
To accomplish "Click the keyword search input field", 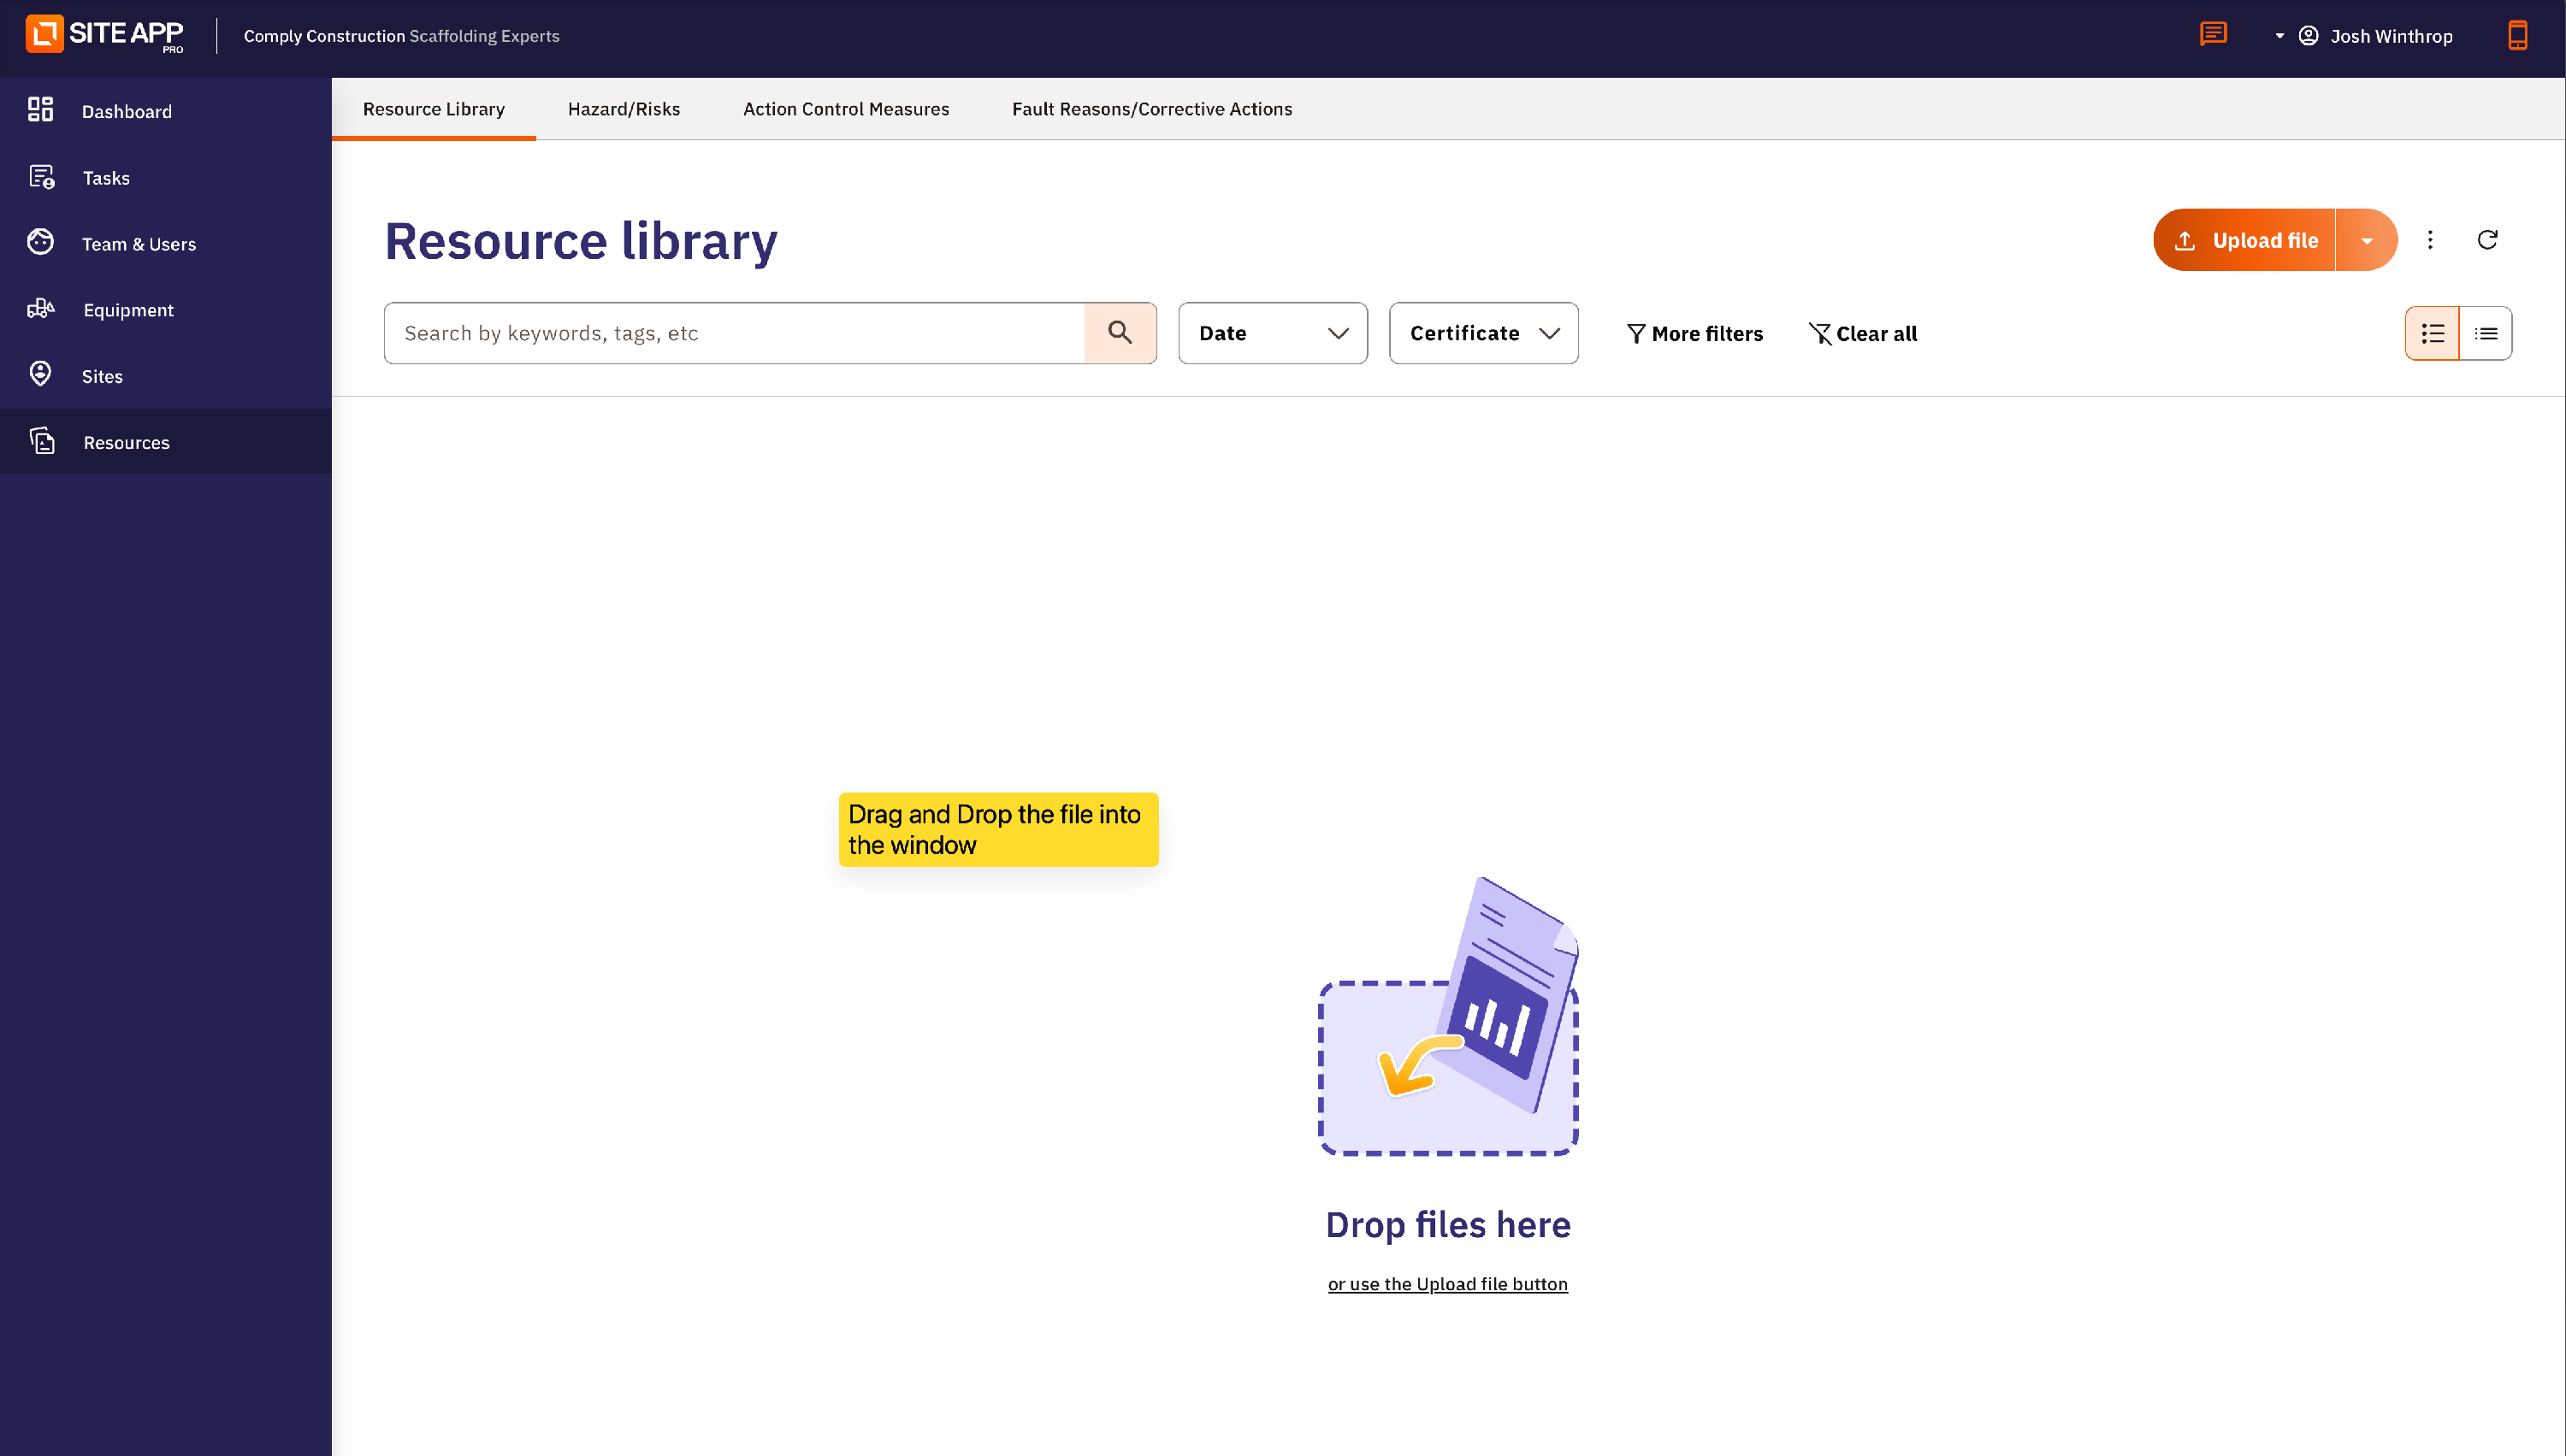I will click(736, 333).
